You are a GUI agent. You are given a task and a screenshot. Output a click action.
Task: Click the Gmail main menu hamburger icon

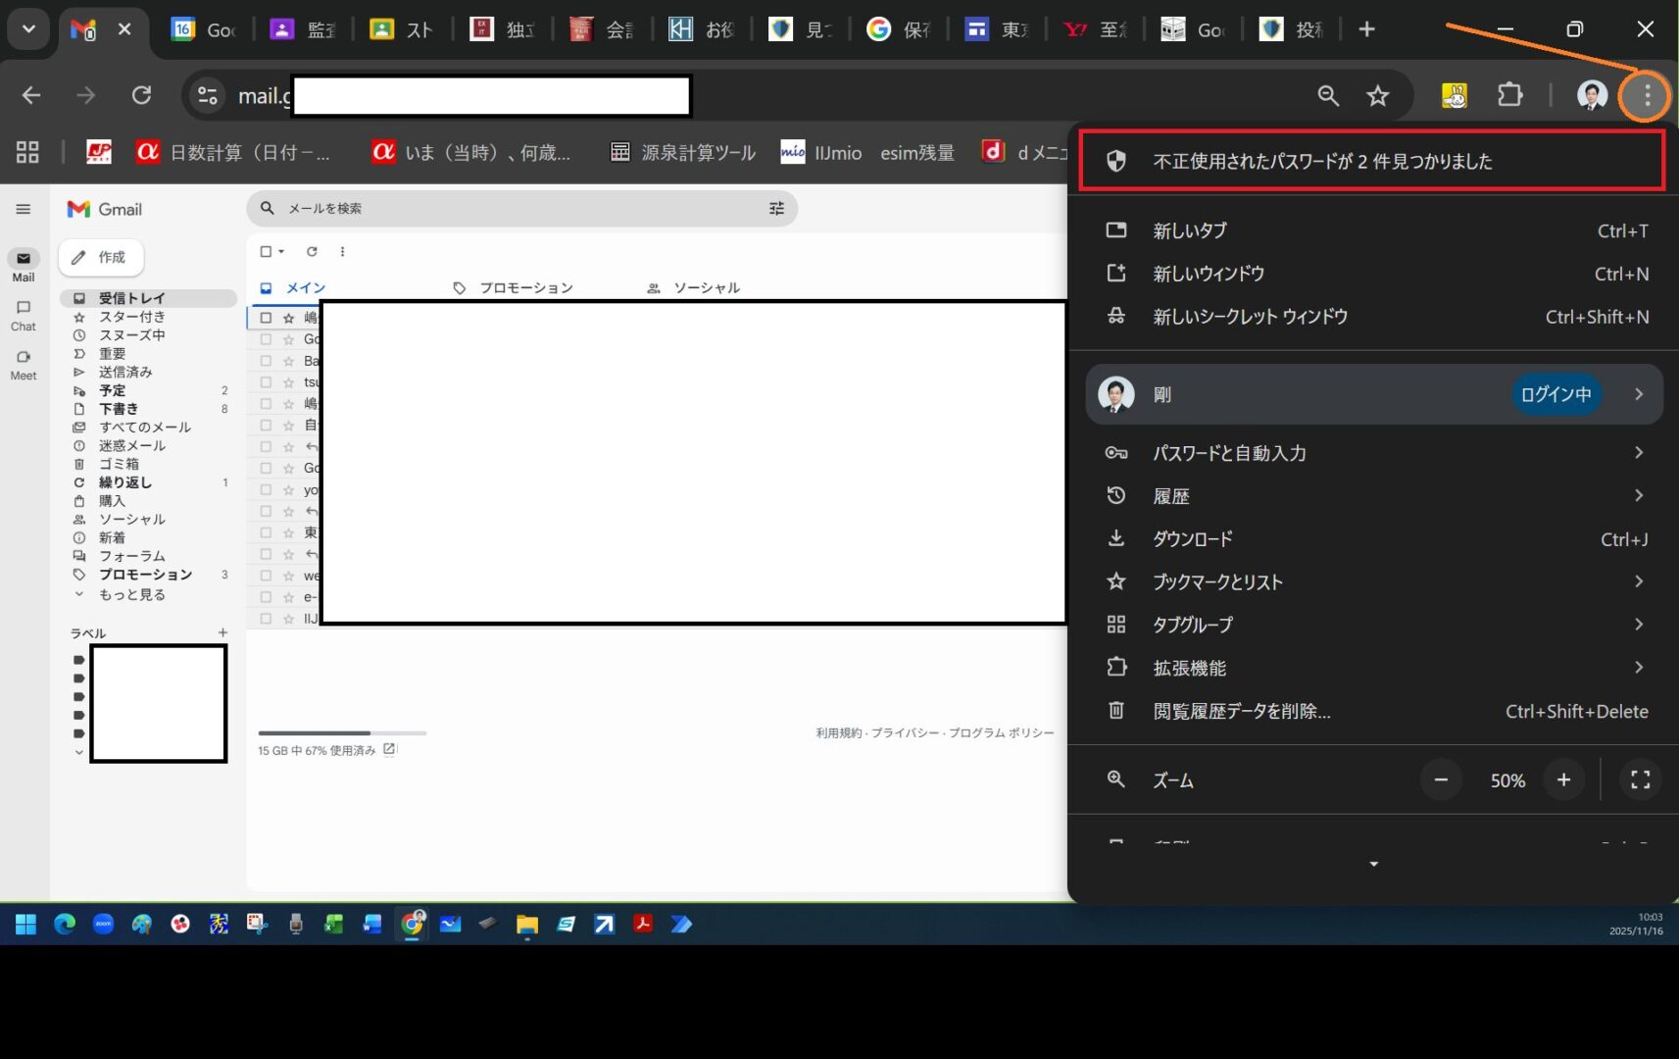pos(24,209)
